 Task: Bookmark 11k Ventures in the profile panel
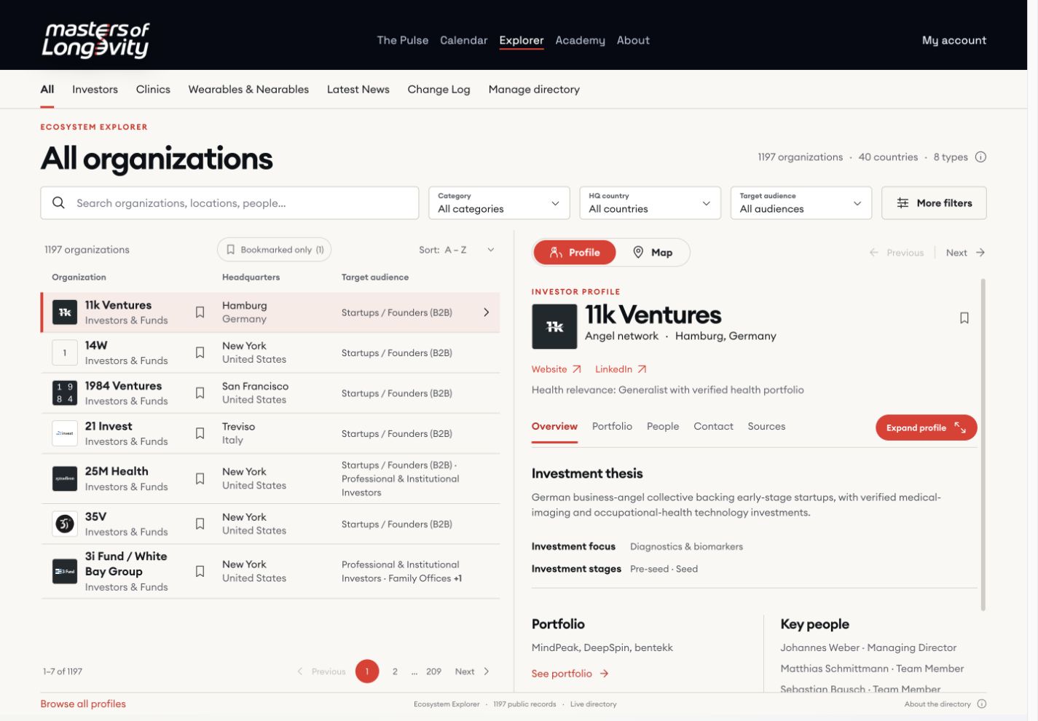click(x=964, y=318)
